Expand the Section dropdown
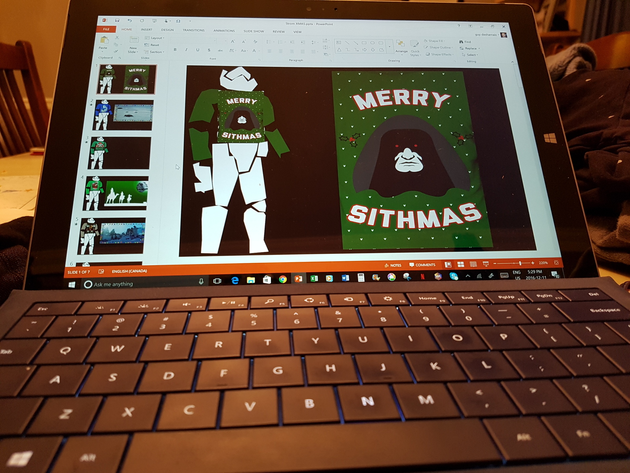 point(154,52)
